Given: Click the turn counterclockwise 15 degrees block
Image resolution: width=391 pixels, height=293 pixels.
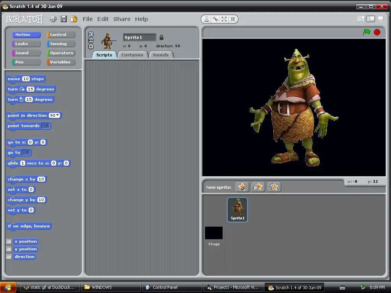Looking at the screenshot, I should 30,100.
